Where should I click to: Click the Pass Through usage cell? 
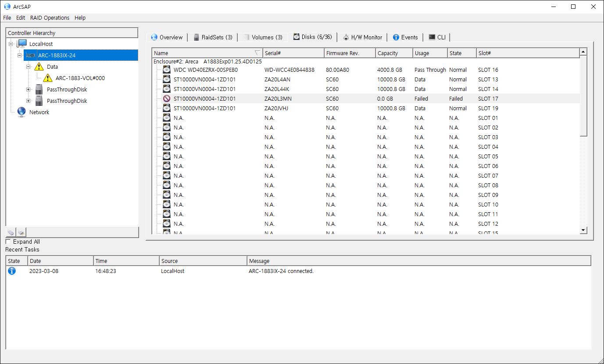pyautogui.click(x=430, y=70)
